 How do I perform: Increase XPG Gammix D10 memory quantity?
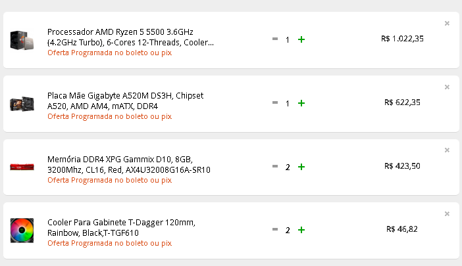tap(301, 167)
